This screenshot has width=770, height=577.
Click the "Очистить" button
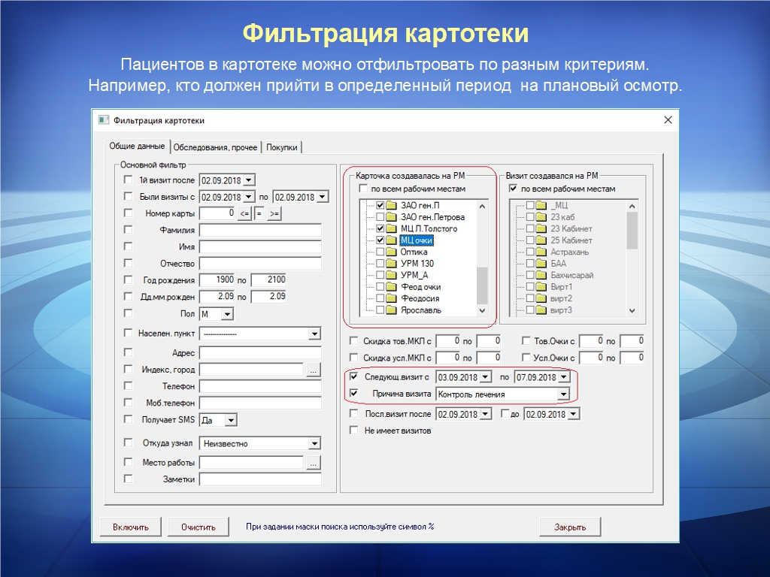pos(198,527)
